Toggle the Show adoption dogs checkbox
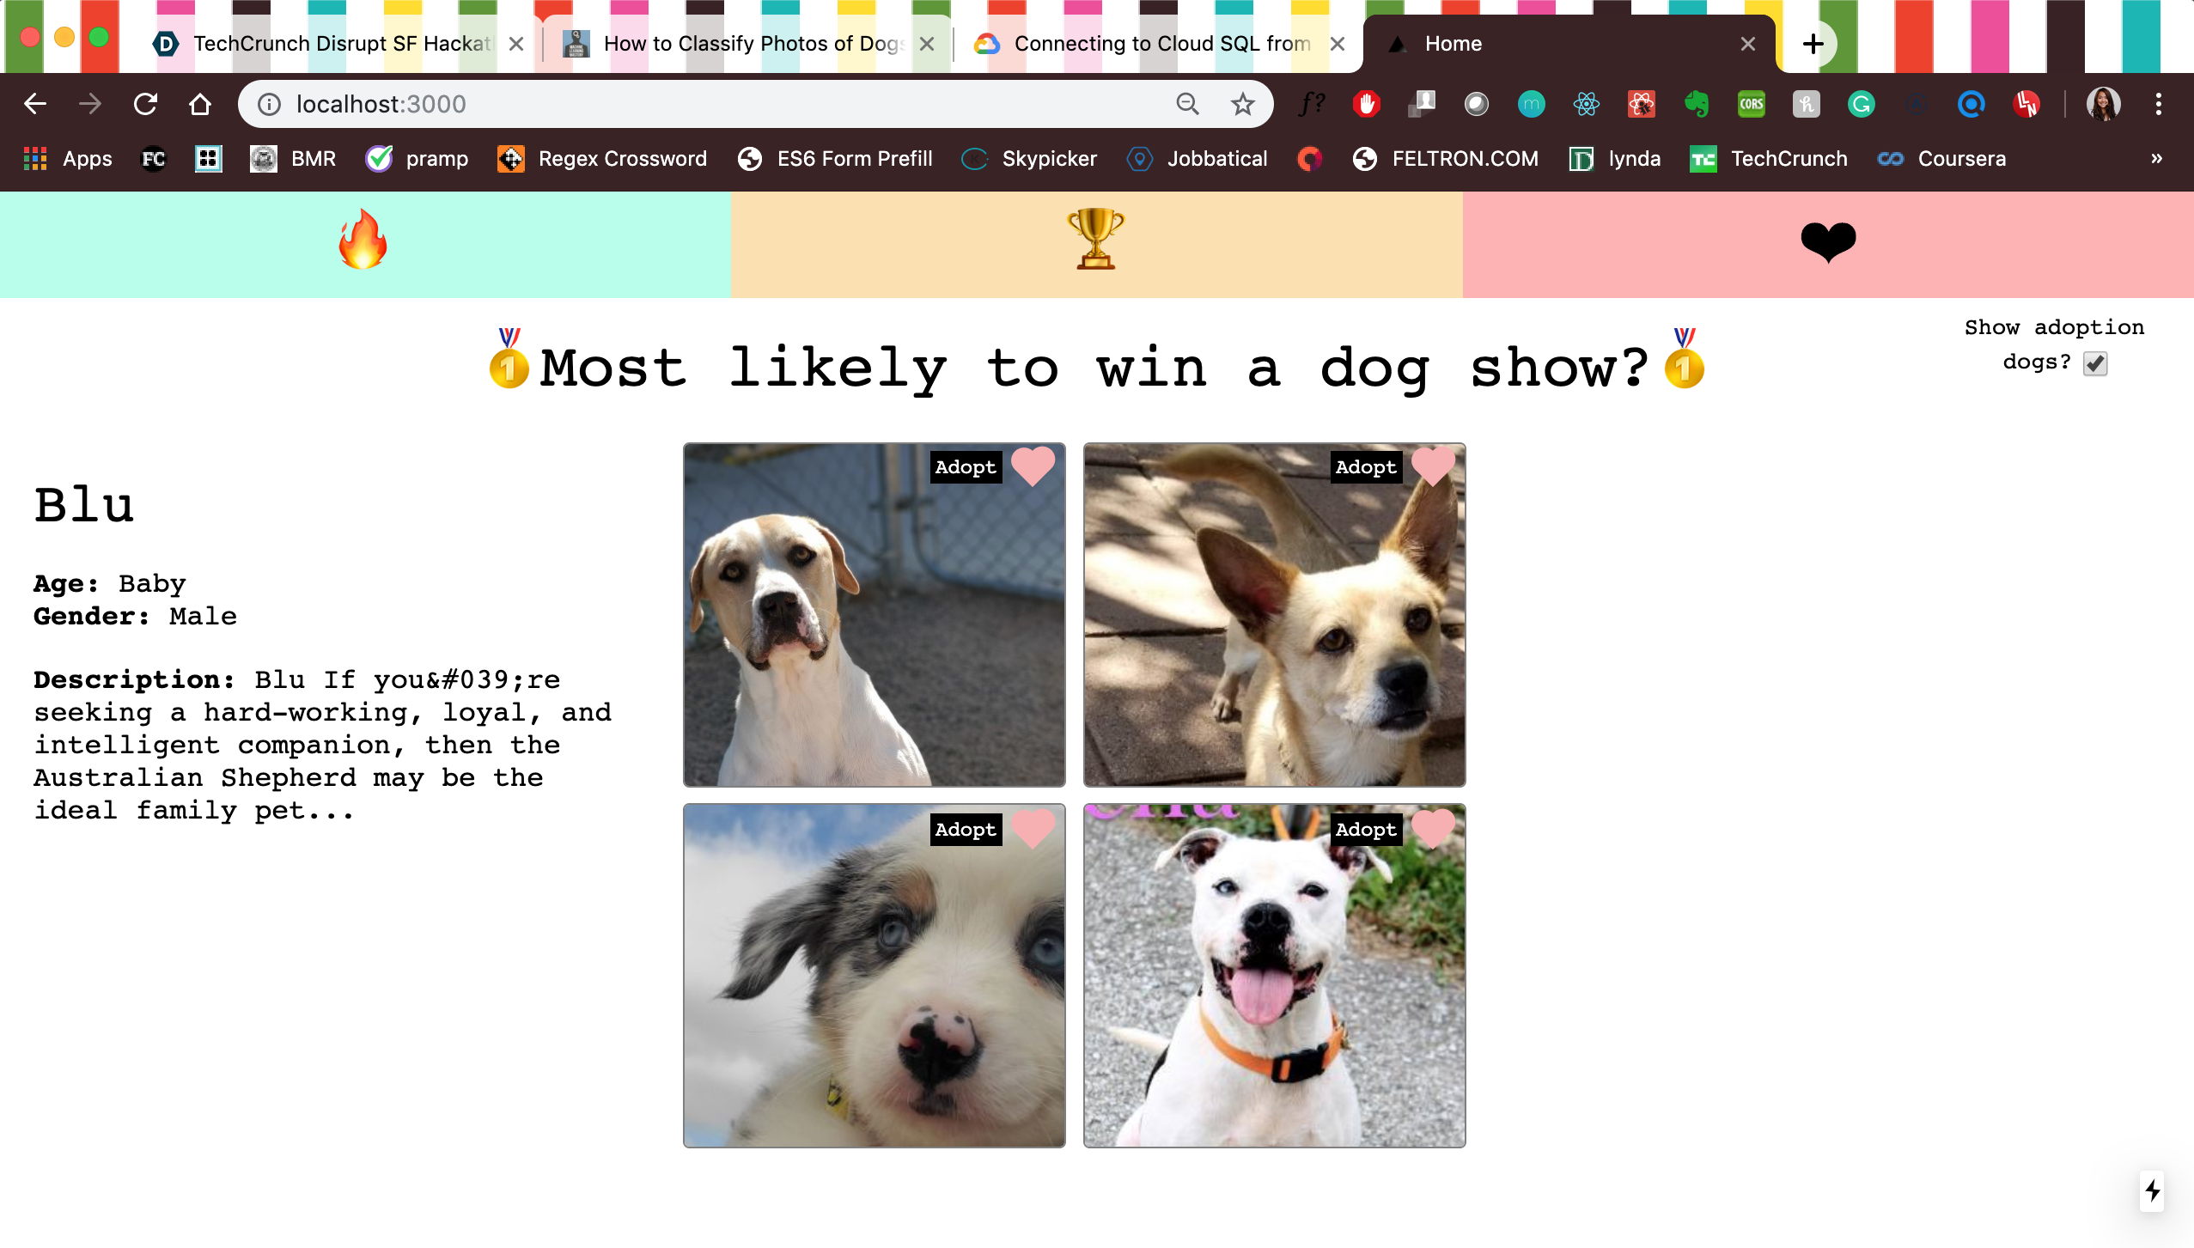The width and height of the screenshot is (2194, 1248). click(2095, 364)
